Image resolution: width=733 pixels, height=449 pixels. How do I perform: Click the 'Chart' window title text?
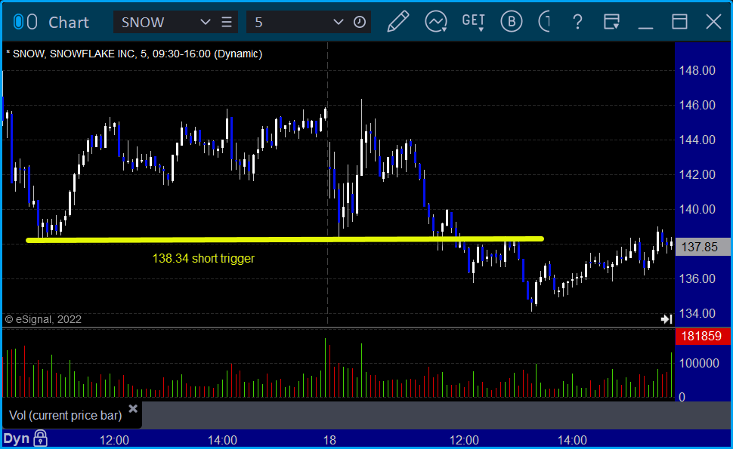(x=69, y=22)
